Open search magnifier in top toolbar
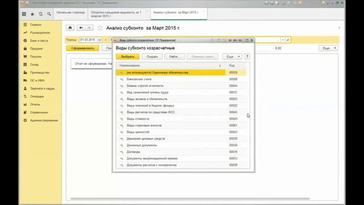 pyautogui.click(x=49, y=14)
